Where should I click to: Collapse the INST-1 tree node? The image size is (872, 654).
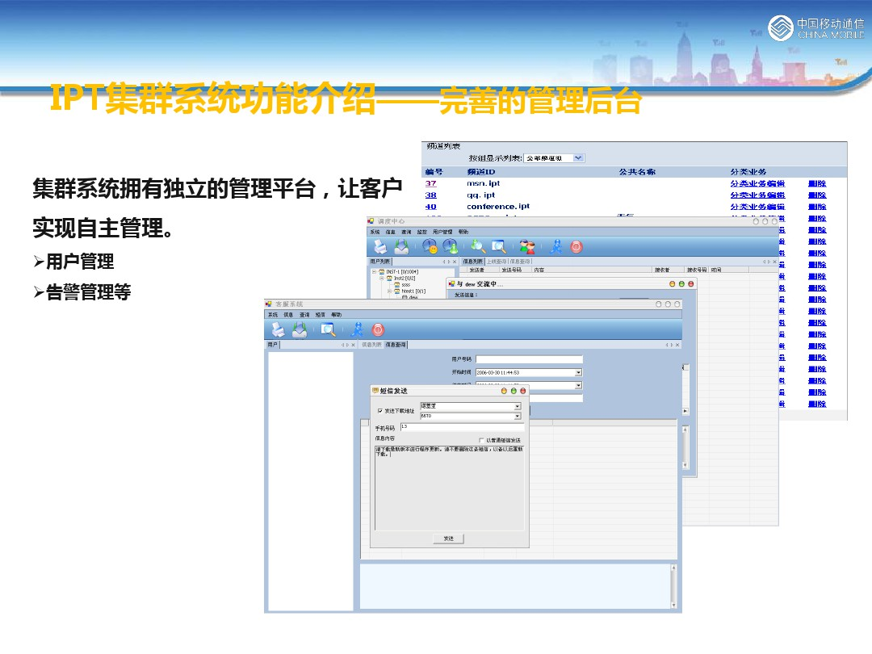tap(374, 272)
